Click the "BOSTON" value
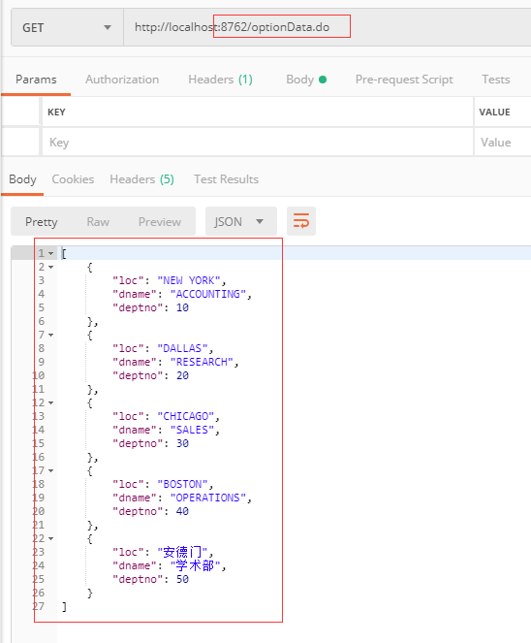531x643 pixels. click(183, 484)
